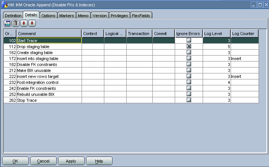269x167 pixels.
Task: Click the Transaction column header
Action: coord(139,34)
